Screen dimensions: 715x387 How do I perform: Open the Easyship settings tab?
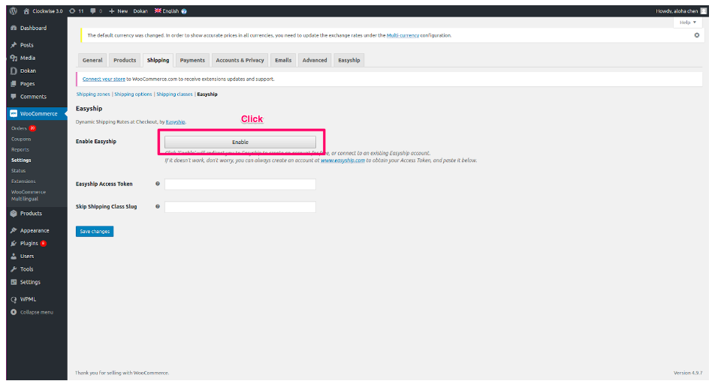348,60
